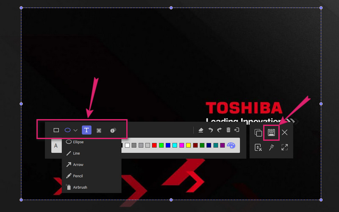Image resolution: width=339 pixels, height=212 pixels.
Task: Select the Ellipse tool in the toolbar
Action: pos(68,130)
